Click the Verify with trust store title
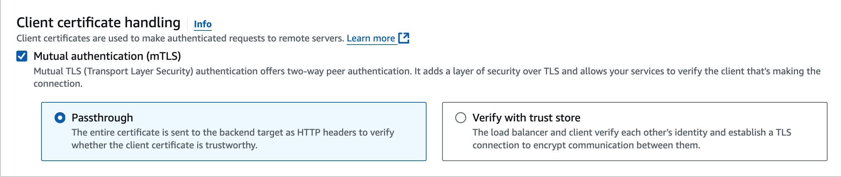 [526, 118]
